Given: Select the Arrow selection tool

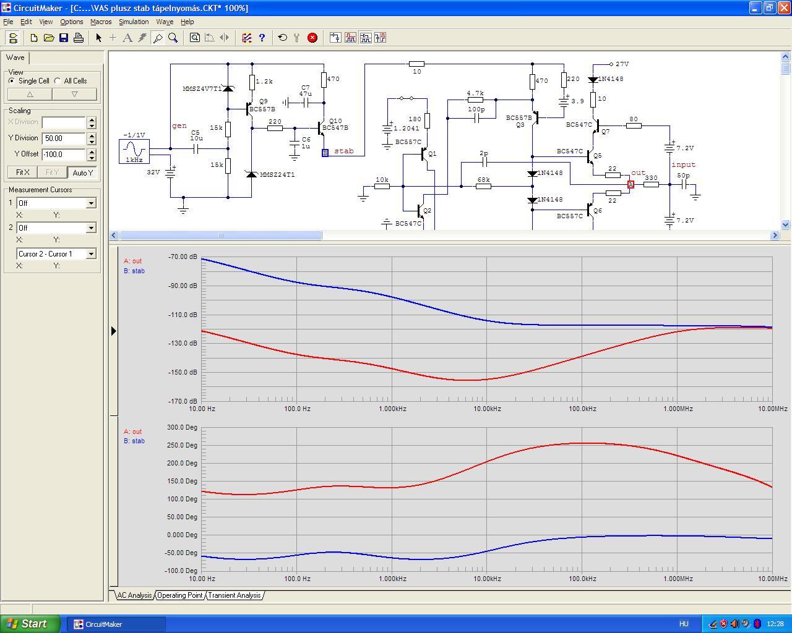Looking at the screenshot, I should (98, 38).
